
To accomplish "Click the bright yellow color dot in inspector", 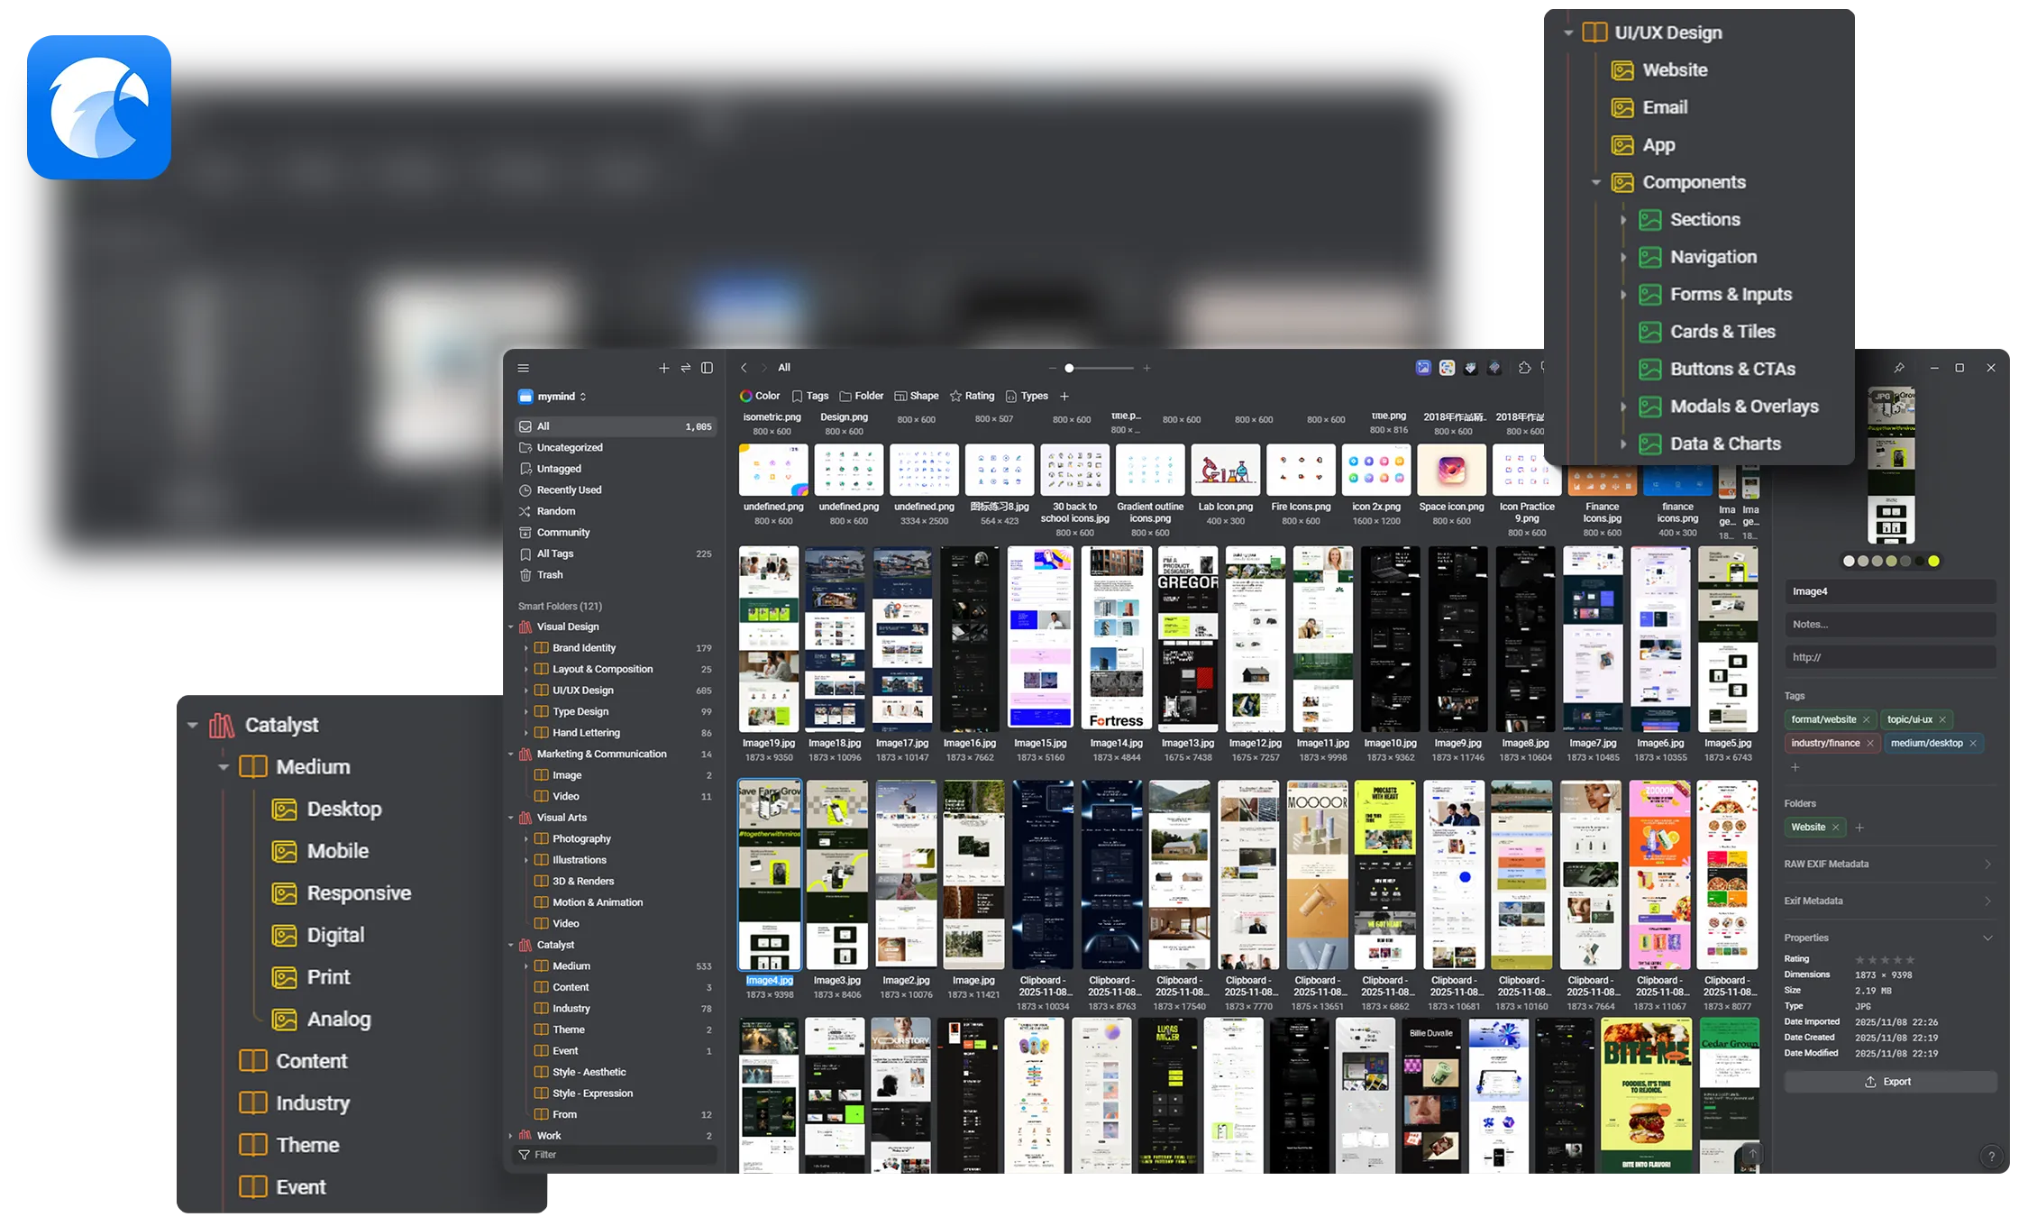I will click(1933, 562).
